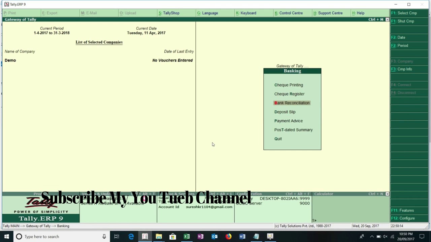The image size is (431, 242).
Task: Click the Current Period dates
Action: click(52, 33)
